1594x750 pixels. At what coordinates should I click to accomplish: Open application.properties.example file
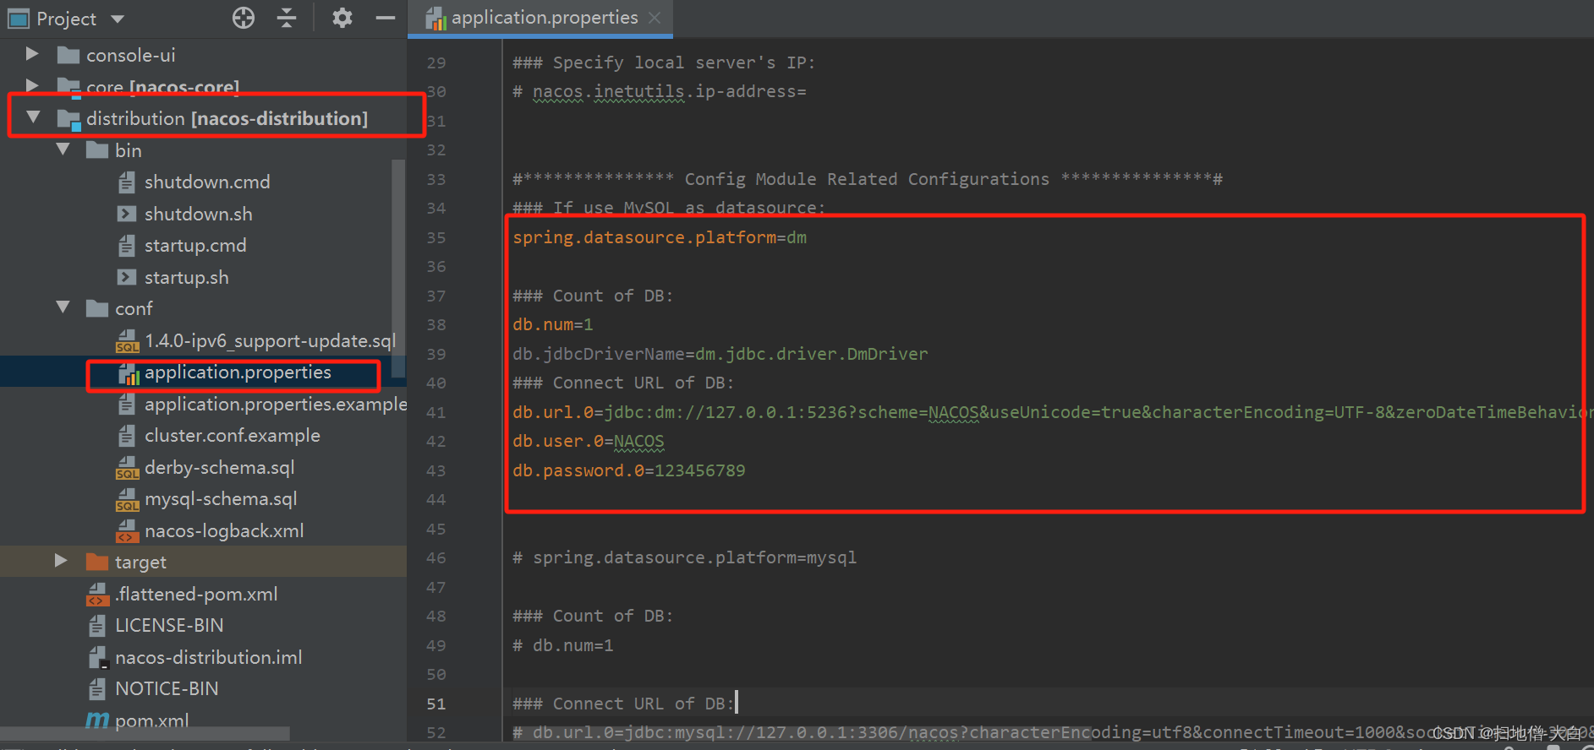[x=276, y=404]
